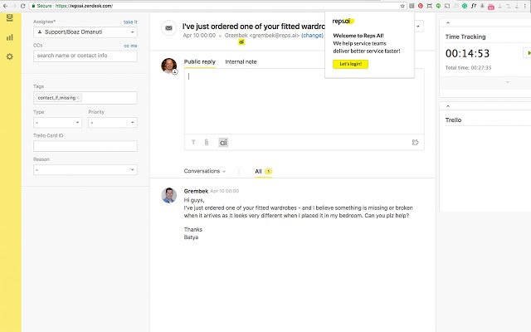Click the Trello Card ID input field
Screen dimensions: 531x332
(85, 146)
